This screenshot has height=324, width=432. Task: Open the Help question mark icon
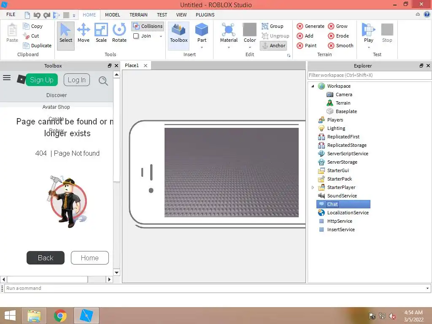pos(427,15)
